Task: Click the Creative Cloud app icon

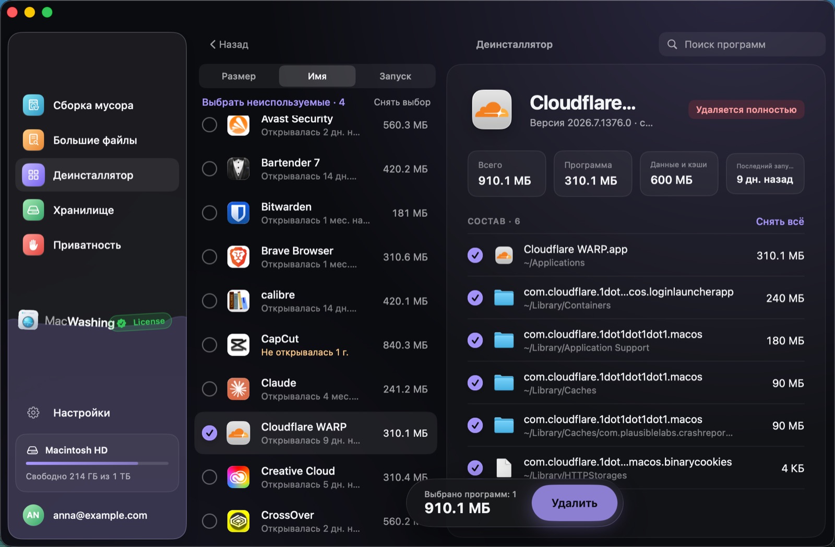Action: tap(238, 477)
